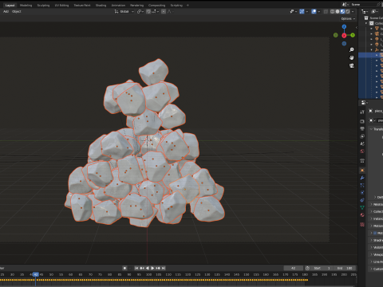Screen dimensions: 383x287
Task: Click the green Y axis on navigation gizmo
Action: (x=353, y=35)
